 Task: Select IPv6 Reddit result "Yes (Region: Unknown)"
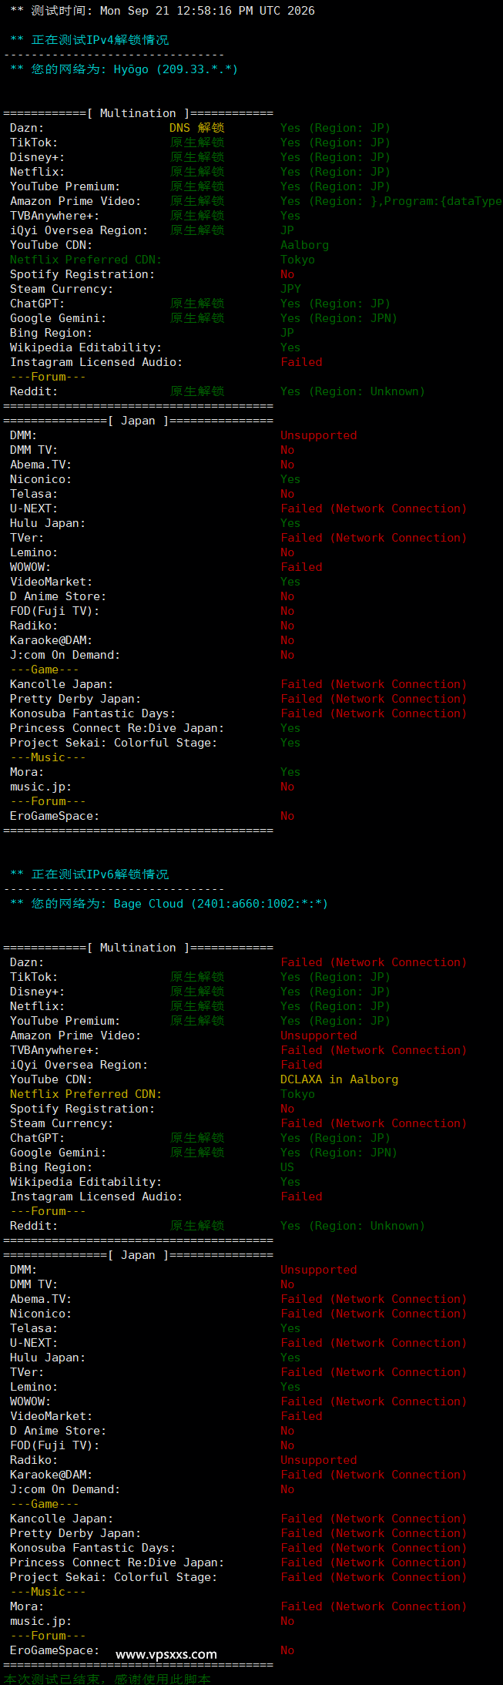(353, 1226)
